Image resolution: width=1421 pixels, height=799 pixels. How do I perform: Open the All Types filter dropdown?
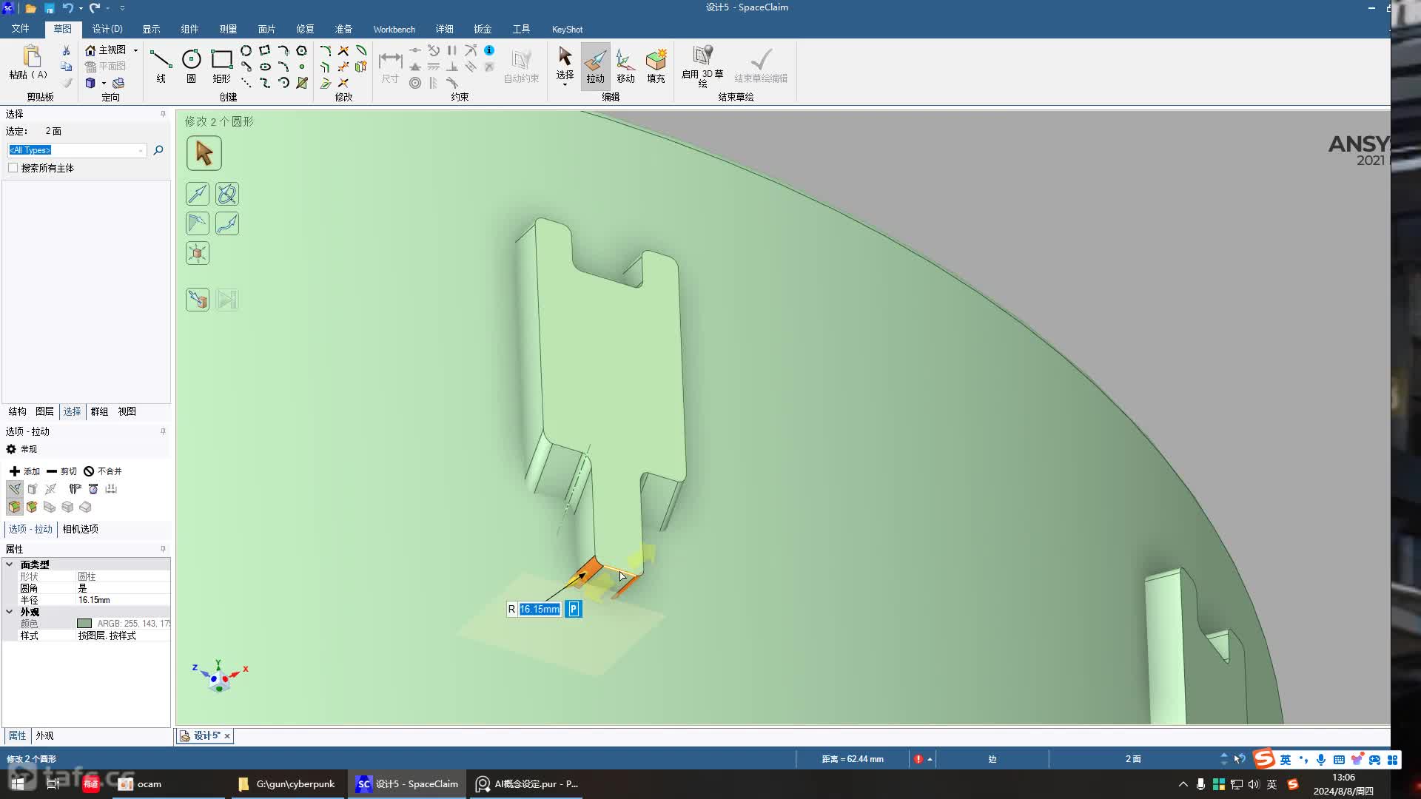click(141, 150)
